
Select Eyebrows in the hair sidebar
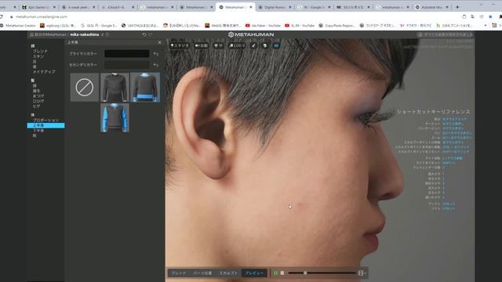36,91
